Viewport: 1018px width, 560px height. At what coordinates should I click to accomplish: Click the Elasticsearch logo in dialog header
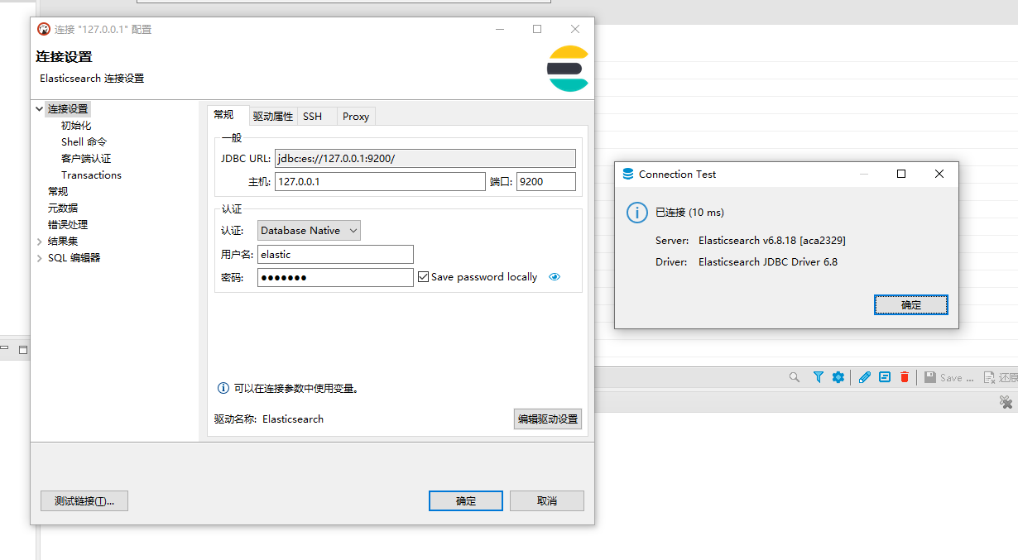568,69
